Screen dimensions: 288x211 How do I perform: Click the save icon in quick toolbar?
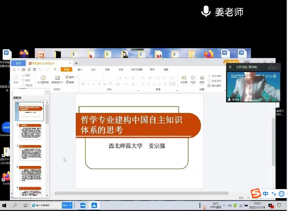coord(24,69)
